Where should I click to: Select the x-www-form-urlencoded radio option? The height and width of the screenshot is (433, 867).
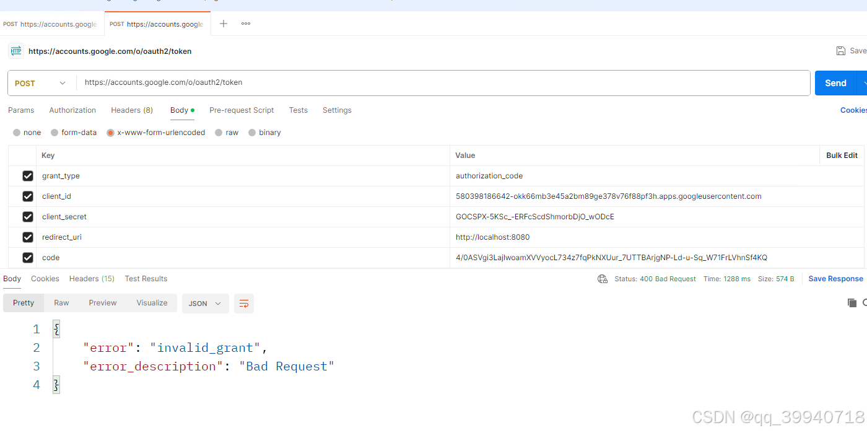point(111,133)
